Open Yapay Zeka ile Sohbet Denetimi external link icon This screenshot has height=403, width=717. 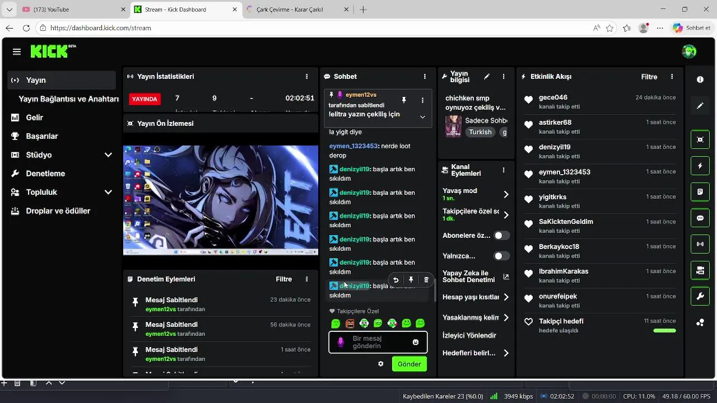click(506, 277)
